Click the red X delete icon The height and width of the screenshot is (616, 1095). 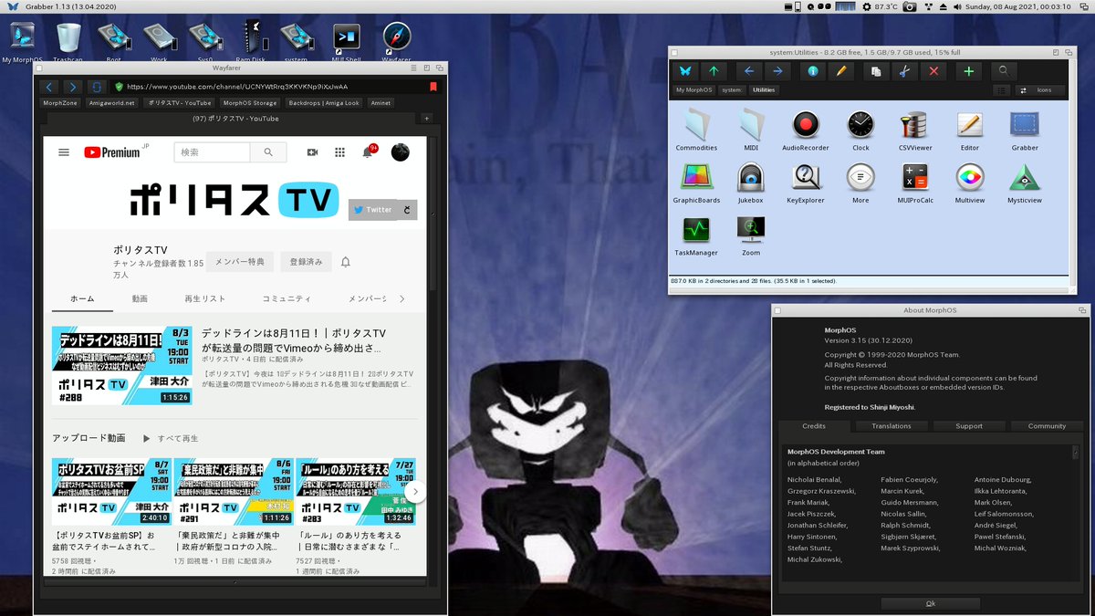tap(933, 71)
